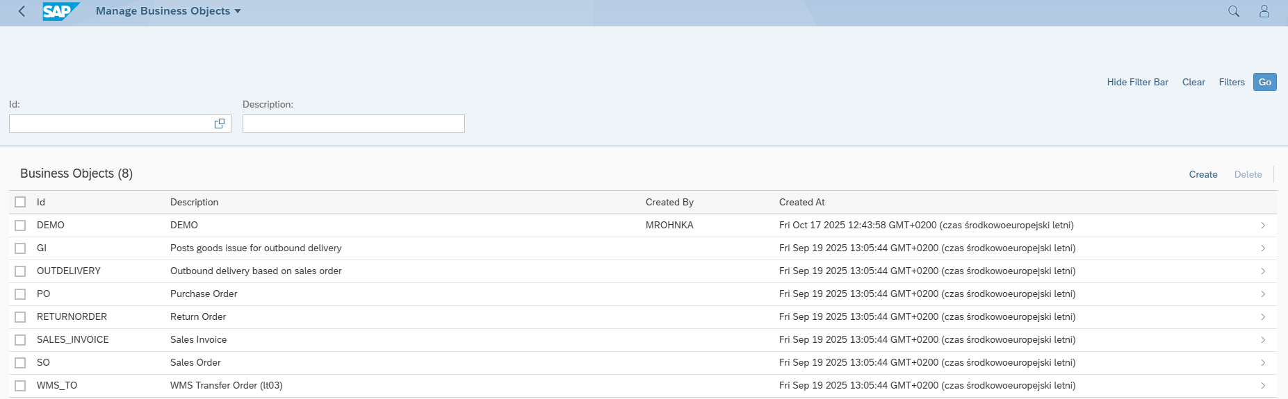Viewport: 1288px width, 399px height.
Task: Focus the Description filter input field
Action: pos(353,124)
